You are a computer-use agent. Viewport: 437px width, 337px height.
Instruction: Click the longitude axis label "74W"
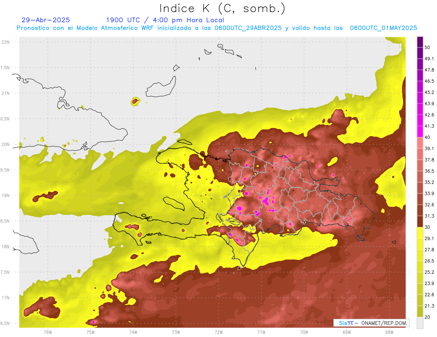click(x=133, y=332)
